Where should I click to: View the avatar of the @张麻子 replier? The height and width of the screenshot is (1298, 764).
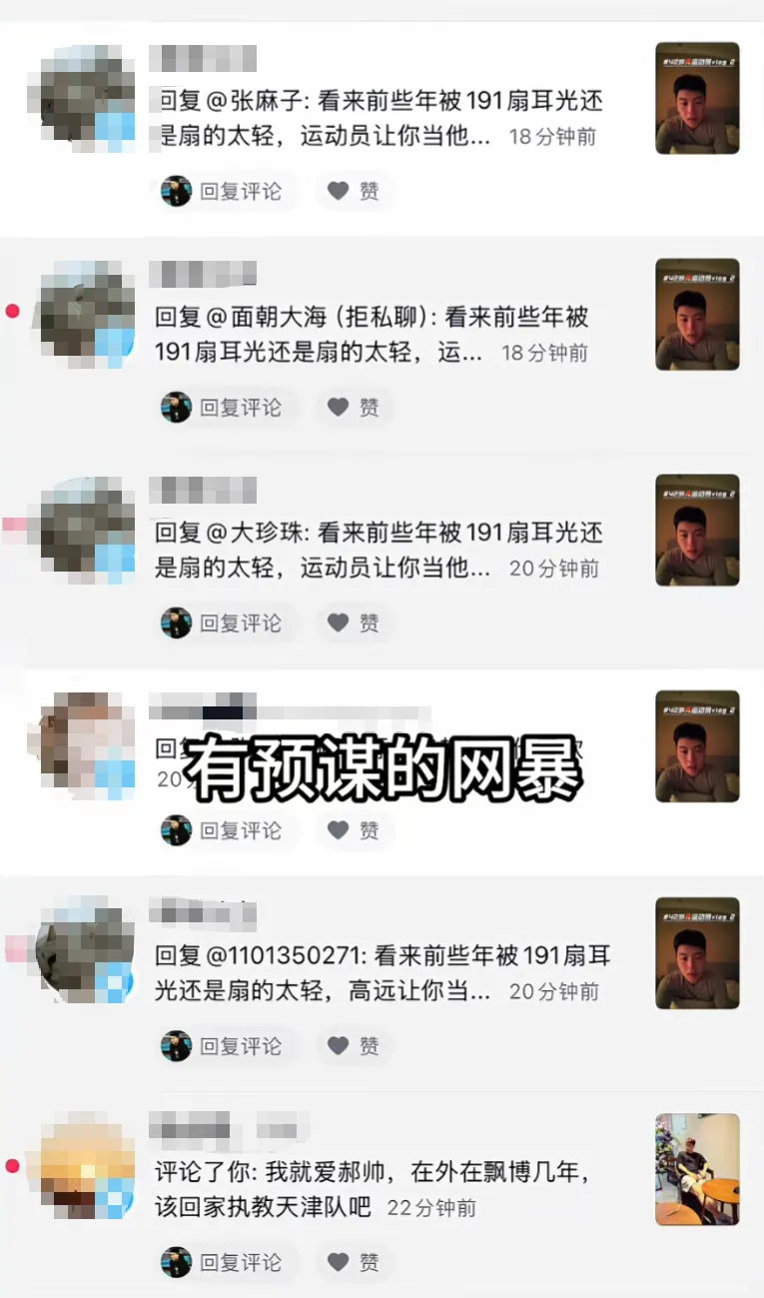point(86,98)
